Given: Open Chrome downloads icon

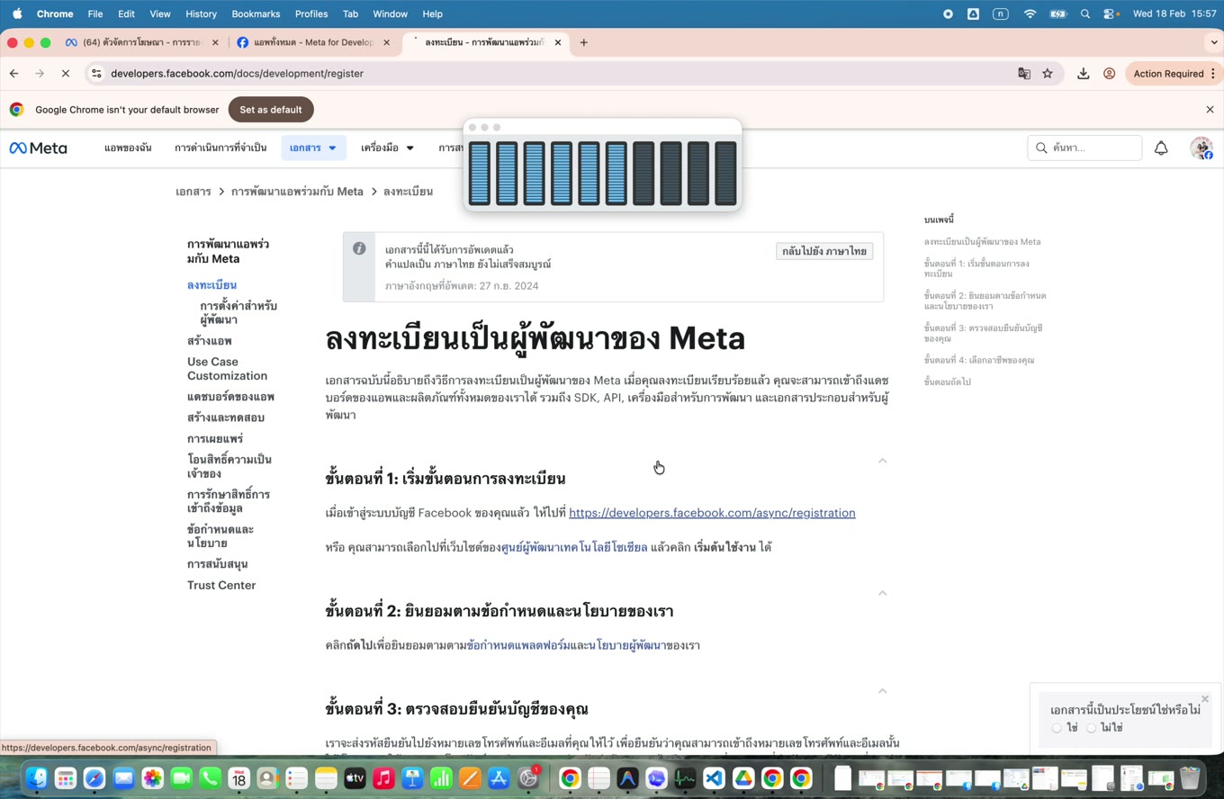Looking at the screenshot, I should 1084,74.
